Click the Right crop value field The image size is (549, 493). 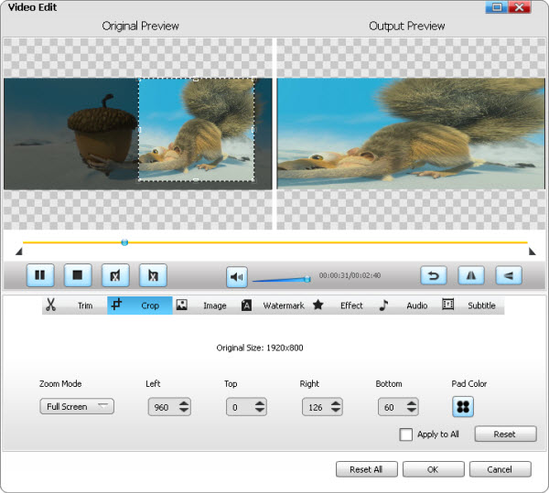tap(316, 407)
